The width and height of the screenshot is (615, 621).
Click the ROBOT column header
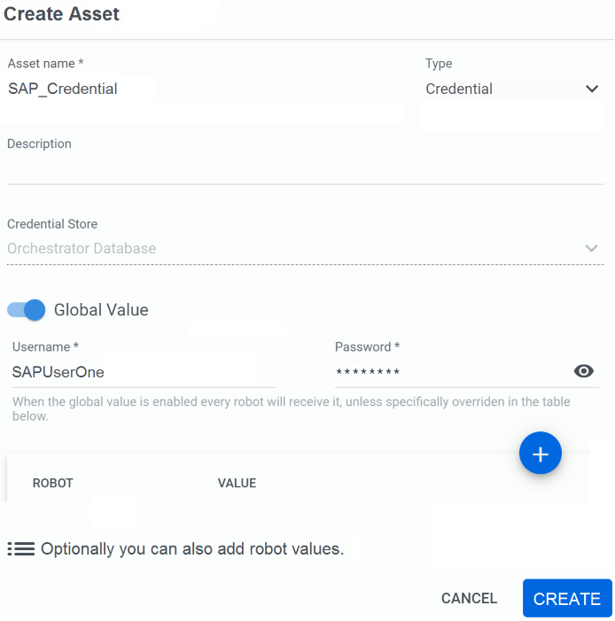(52, 483)
